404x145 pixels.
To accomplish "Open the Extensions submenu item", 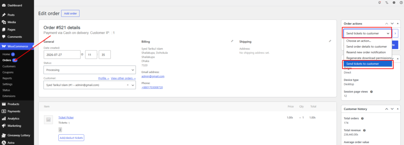I will 9,96.
